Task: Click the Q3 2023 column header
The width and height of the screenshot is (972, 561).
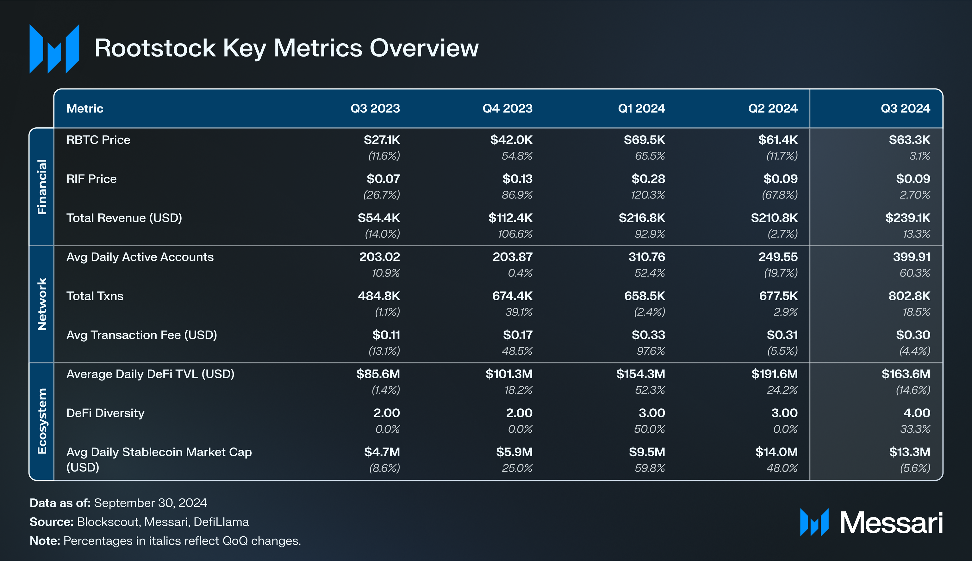Action: [375, 109]
